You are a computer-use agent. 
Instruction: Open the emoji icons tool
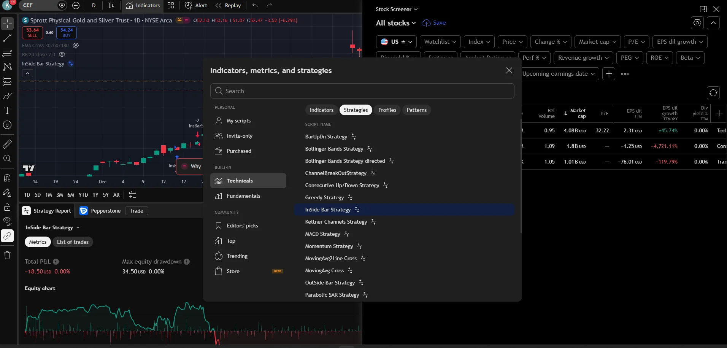click(x=7, y=125)
